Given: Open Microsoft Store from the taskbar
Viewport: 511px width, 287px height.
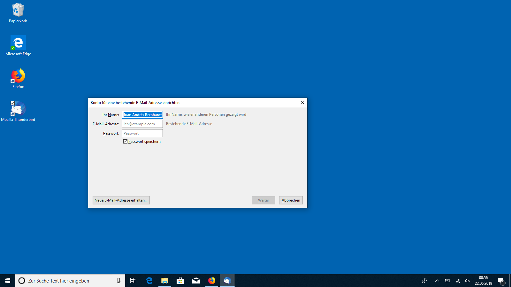Looking at the screenshot, I should [180, 281].
